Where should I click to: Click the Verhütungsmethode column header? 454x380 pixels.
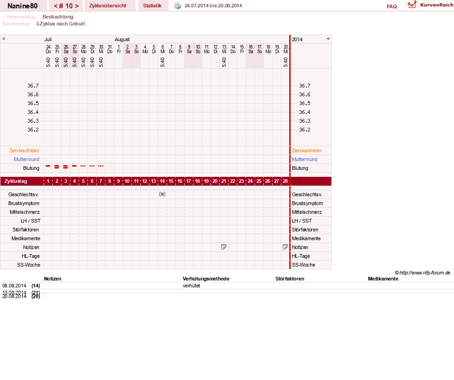pyautogui.click(x=206, y=279)
